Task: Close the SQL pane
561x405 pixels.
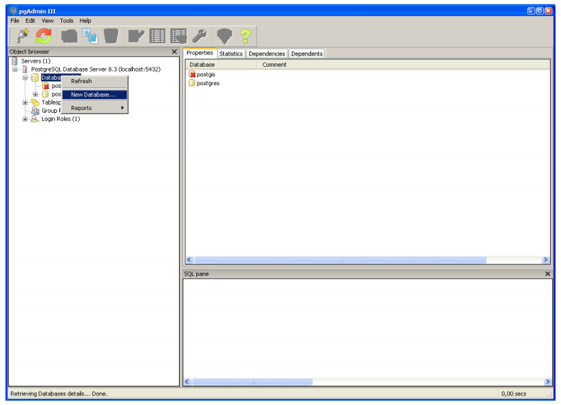Action: coord(547,274)
